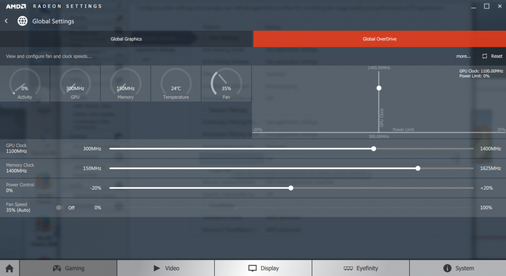Click the 300.00MHz chart bottom label

(379, 137)
